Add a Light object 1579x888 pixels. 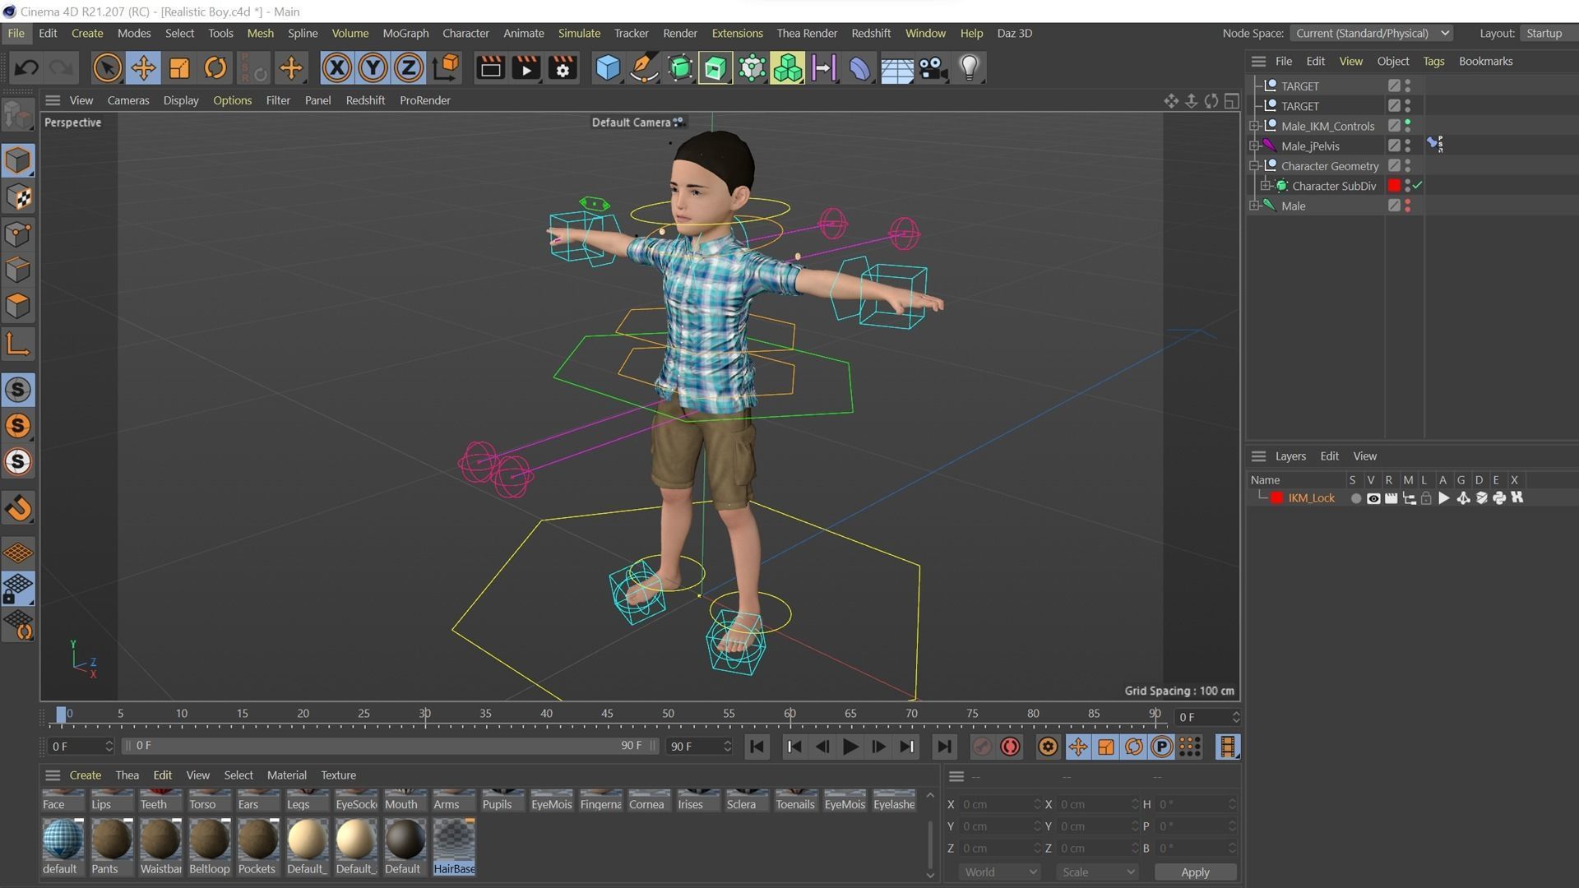point(970,68)
